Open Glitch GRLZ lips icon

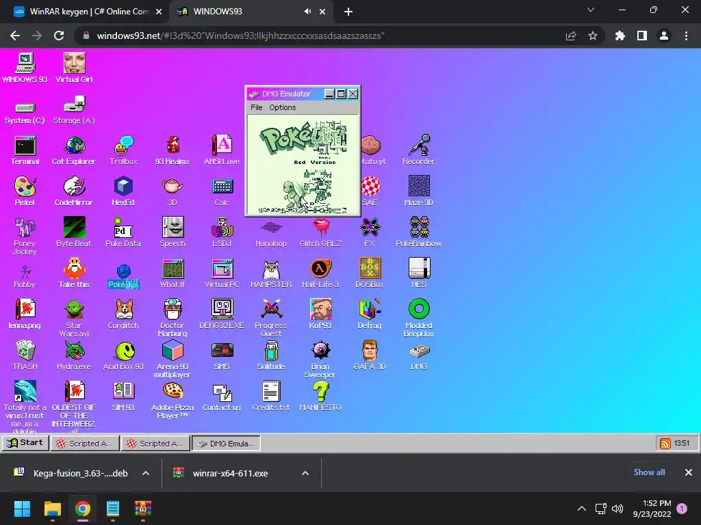tap(320, 233)
